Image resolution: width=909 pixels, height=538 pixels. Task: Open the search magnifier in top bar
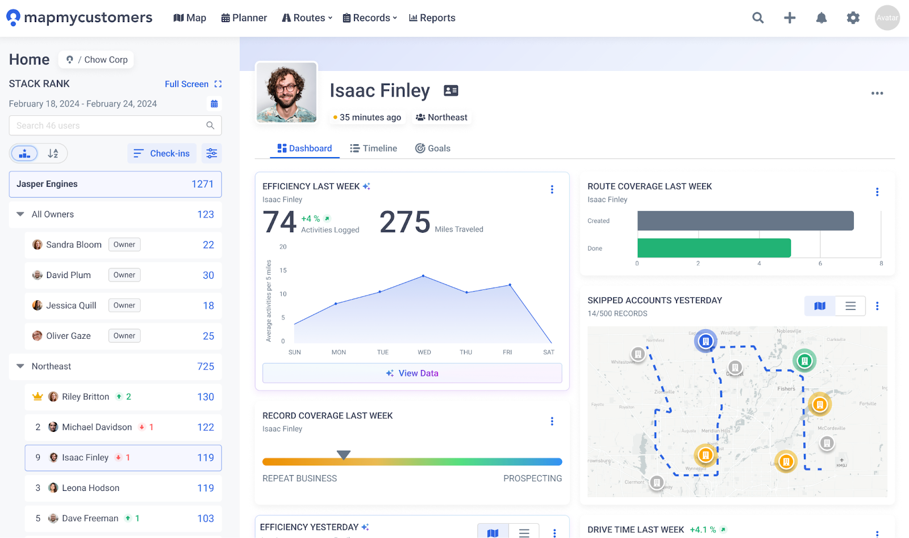click(x=758, y=18)
